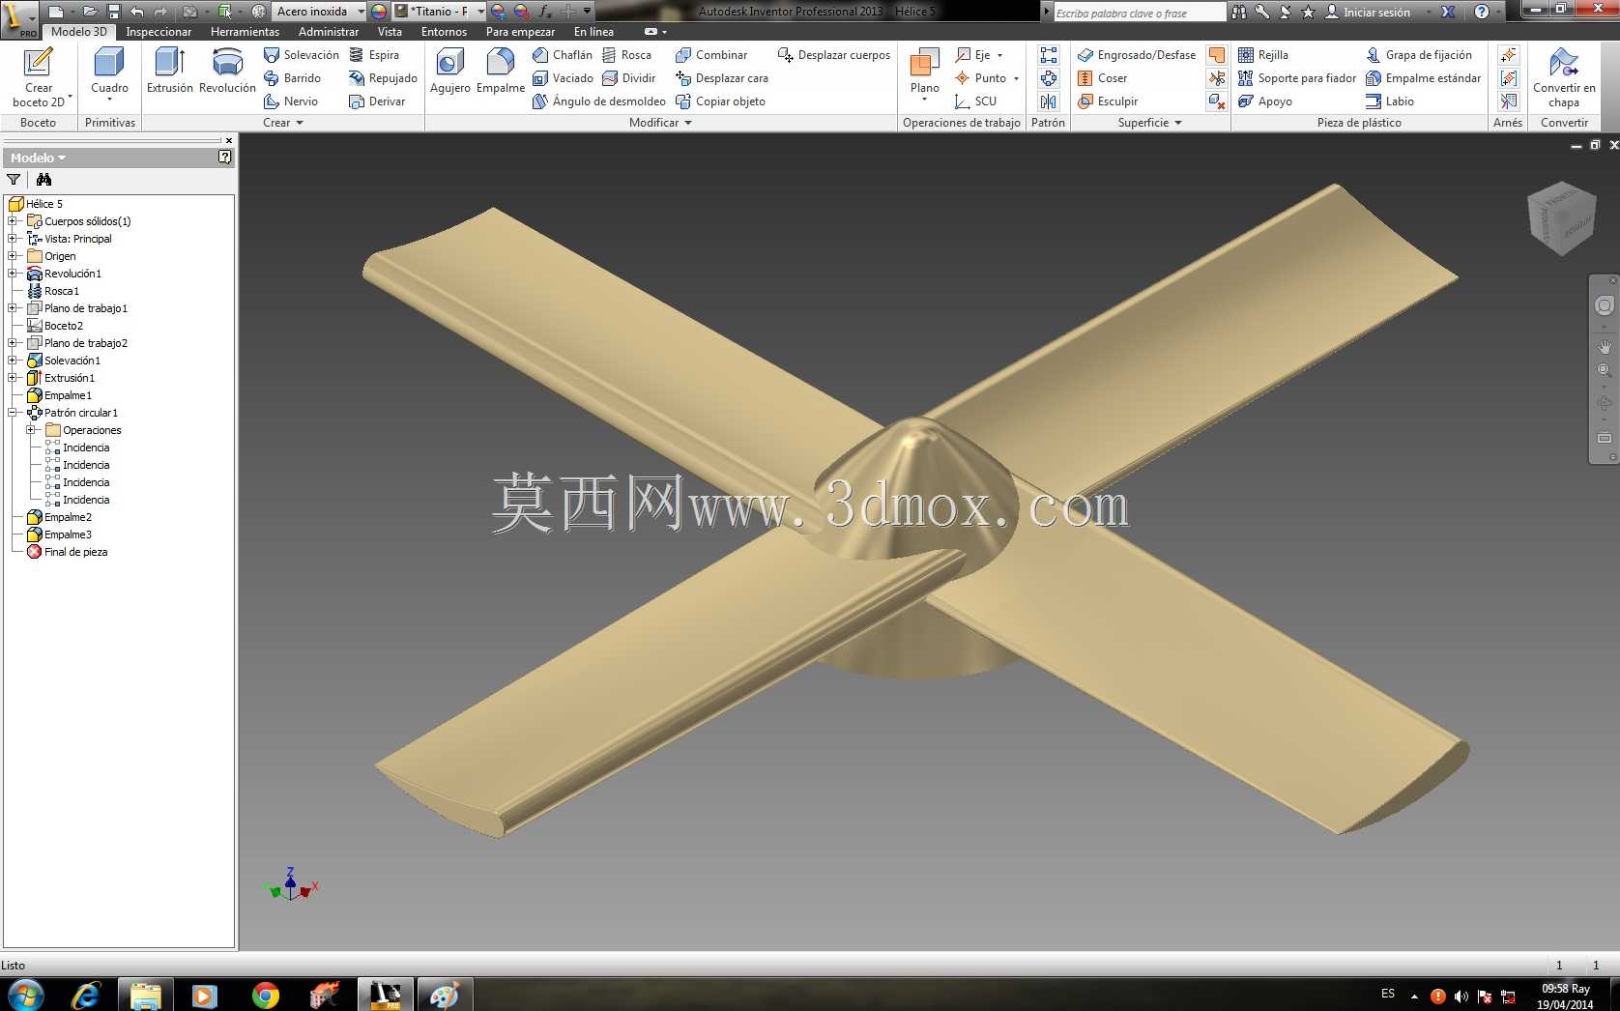Image resolution: width=1620 pixels, height=1011 pixels.
Task: Select the Rejilla grill tool
Action: (x=1263, y=55)
